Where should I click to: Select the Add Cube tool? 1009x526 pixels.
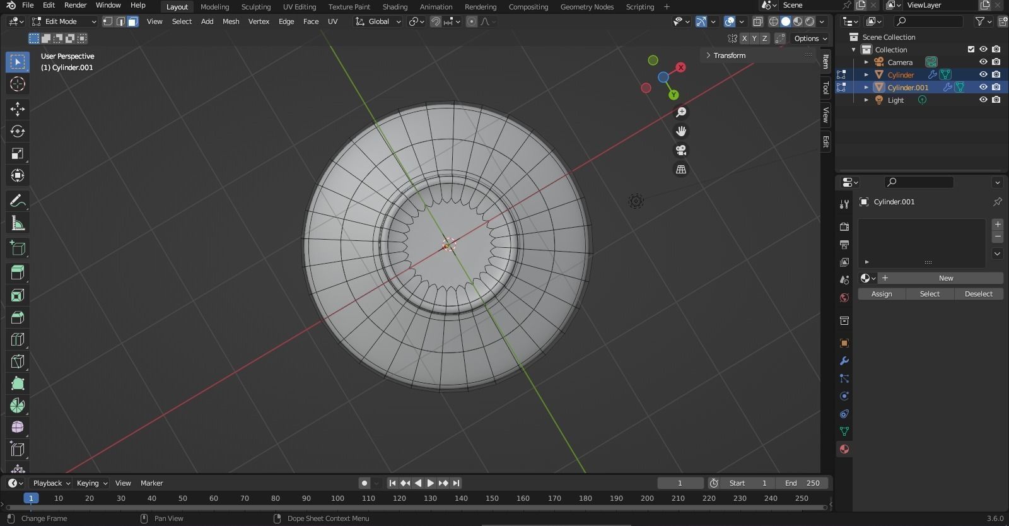18,248
